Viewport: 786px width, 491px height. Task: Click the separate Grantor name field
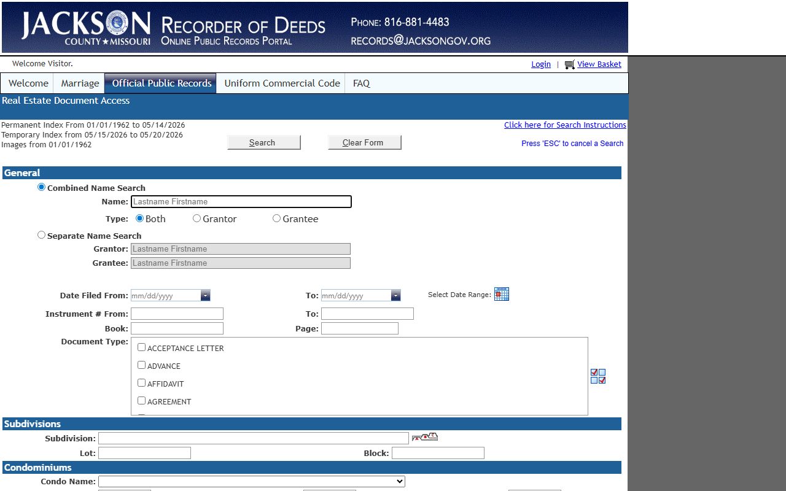(241, 249)
